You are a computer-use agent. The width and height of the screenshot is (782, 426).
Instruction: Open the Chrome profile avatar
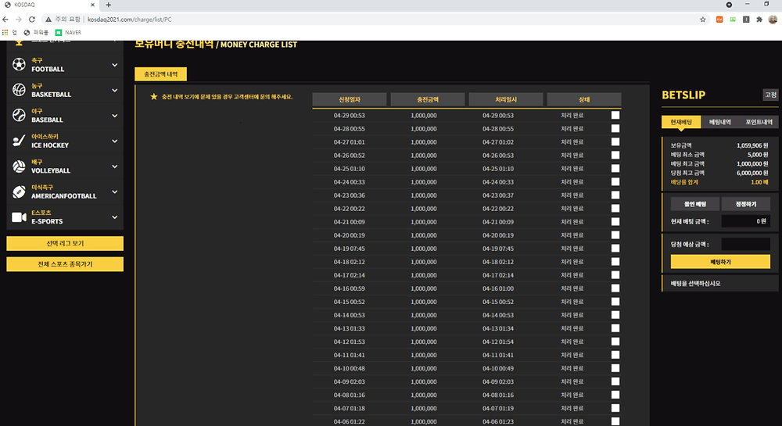(x=773, y=20)
